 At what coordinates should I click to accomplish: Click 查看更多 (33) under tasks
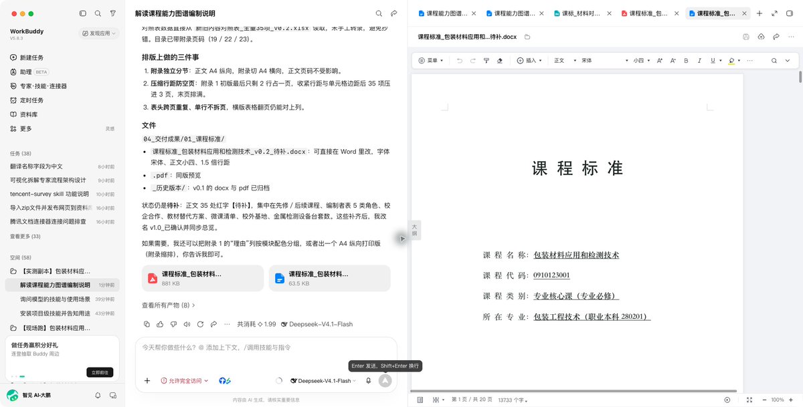point(25,237)
